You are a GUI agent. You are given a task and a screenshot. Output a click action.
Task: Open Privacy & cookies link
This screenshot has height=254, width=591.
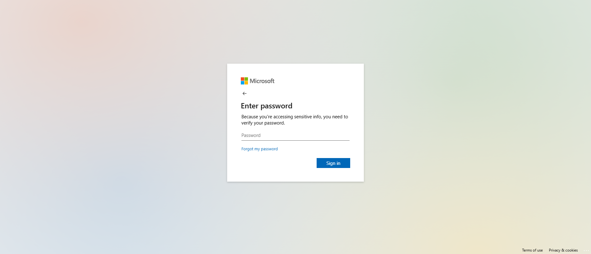coord(563,250)
